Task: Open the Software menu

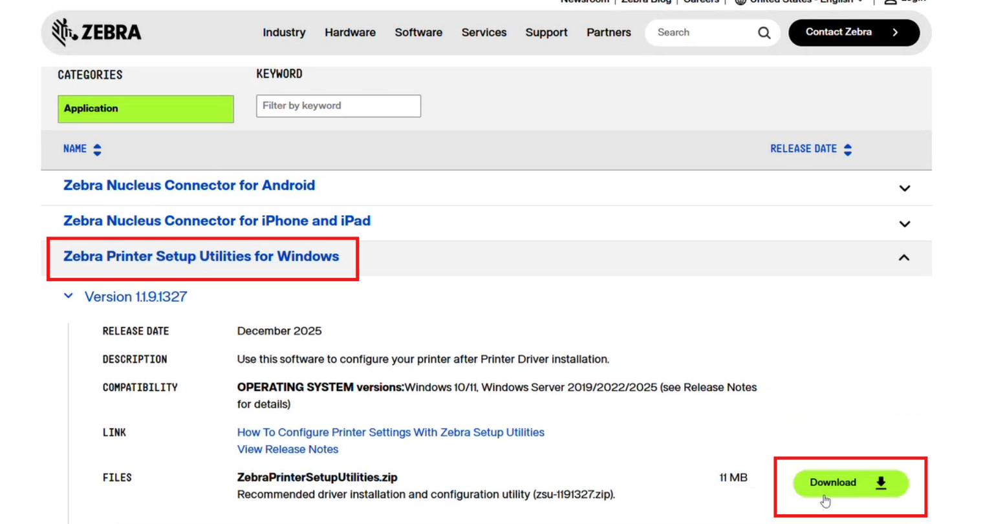Action: point(418,32)
